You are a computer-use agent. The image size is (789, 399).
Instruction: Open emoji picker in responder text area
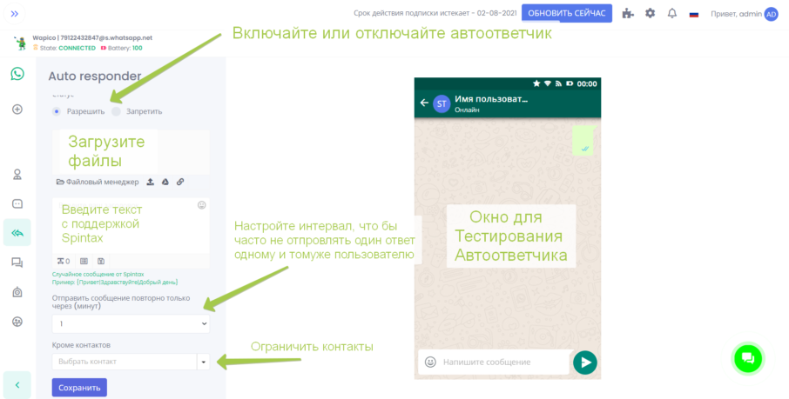click(202, 205)
